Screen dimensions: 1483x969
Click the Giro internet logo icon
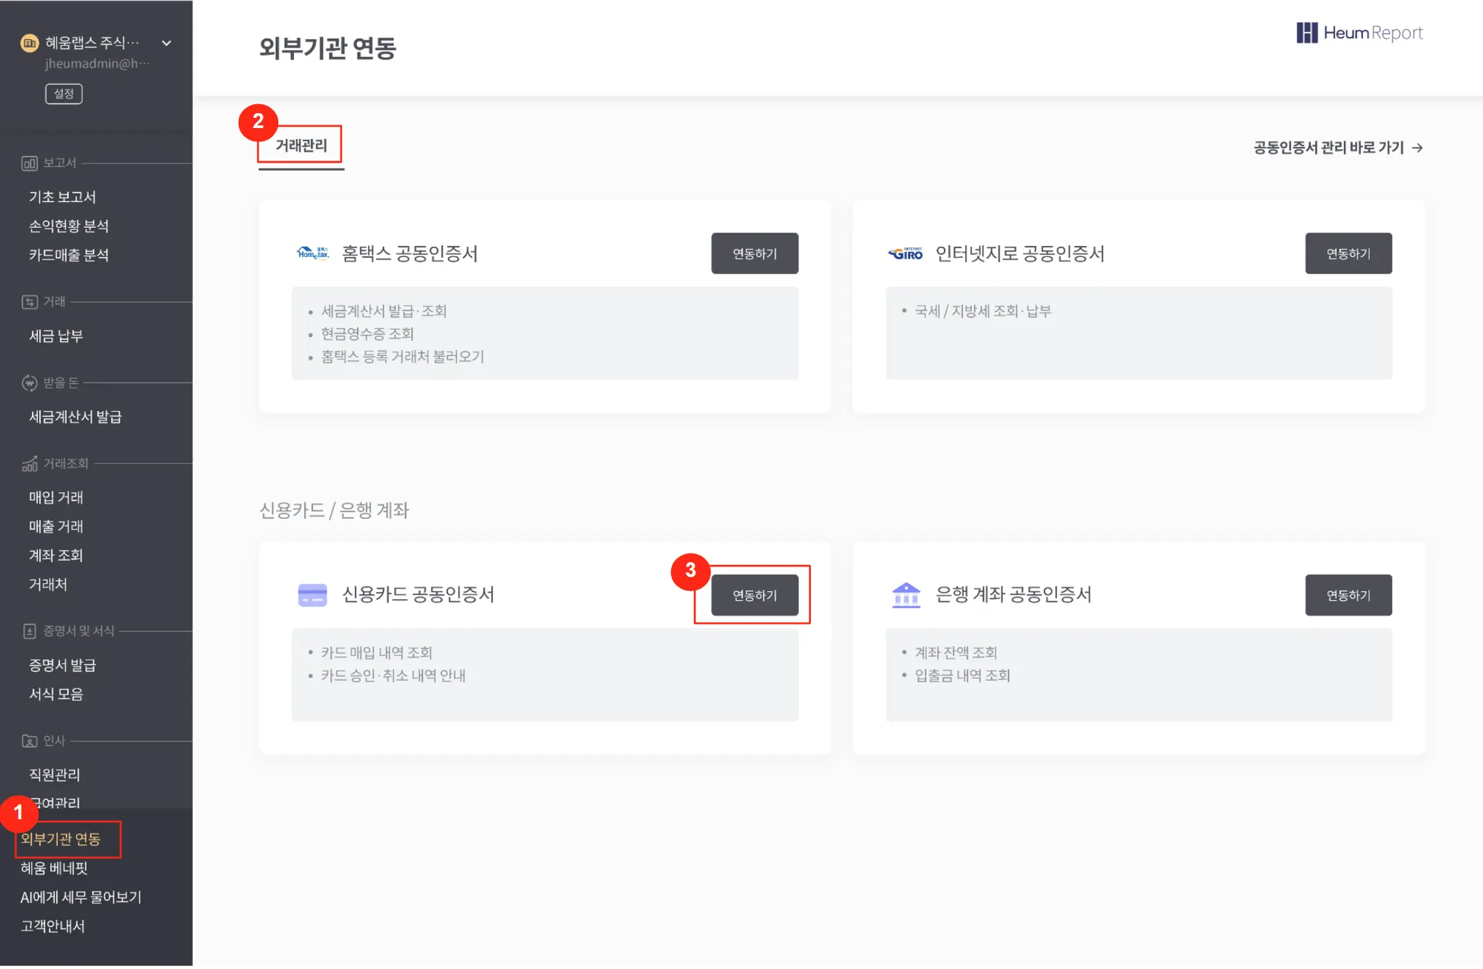click(x=905, y=253)
